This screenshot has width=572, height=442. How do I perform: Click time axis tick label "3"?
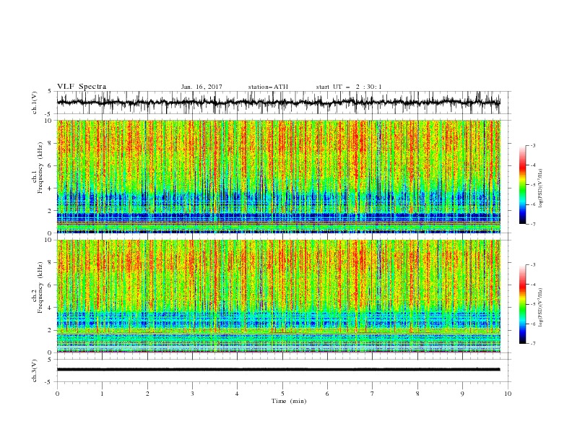point(192,394)
